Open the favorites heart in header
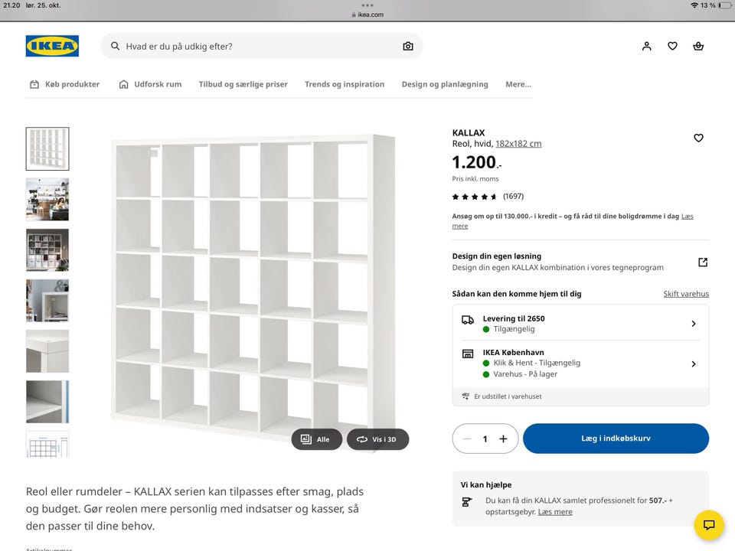The height and width of the screenshot is (551, 735). coord(672,46)
